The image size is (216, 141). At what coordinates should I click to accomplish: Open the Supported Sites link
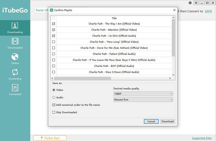pyautogui.click(x=202, y=138)
